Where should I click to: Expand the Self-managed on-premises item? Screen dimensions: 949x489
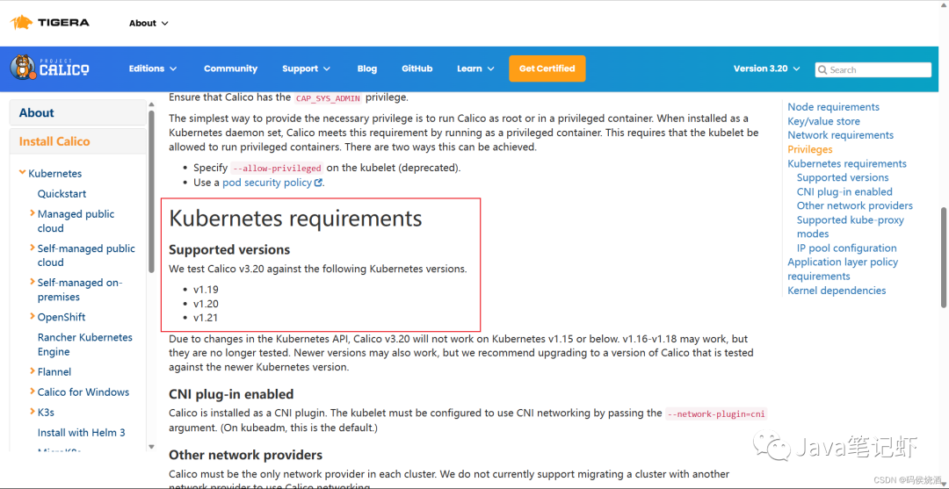coord(33,283)
